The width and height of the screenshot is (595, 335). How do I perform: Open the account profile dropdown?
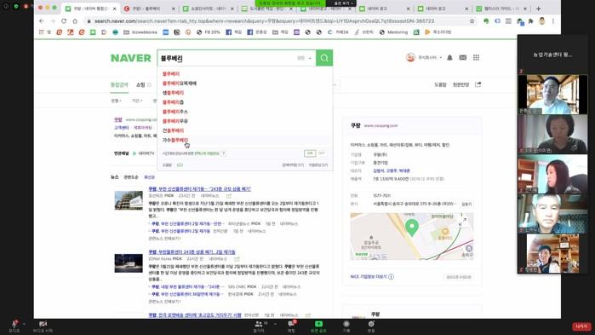click(424, 58)
